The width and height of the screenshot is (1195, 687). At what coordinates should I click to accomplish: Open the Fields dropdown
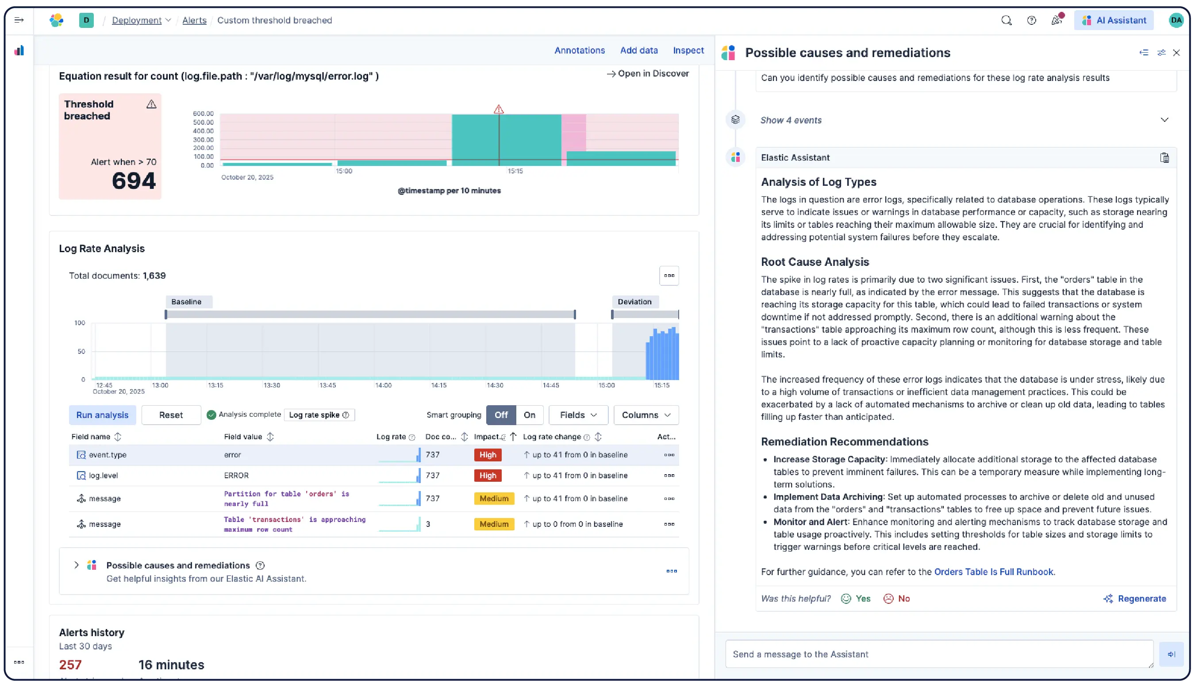pos(578,415)
